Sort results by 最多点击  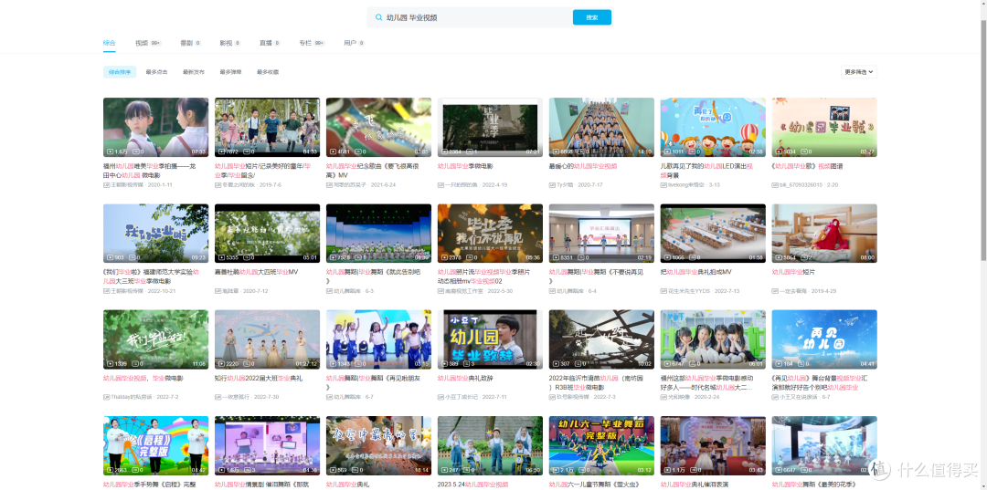[157, 71]
